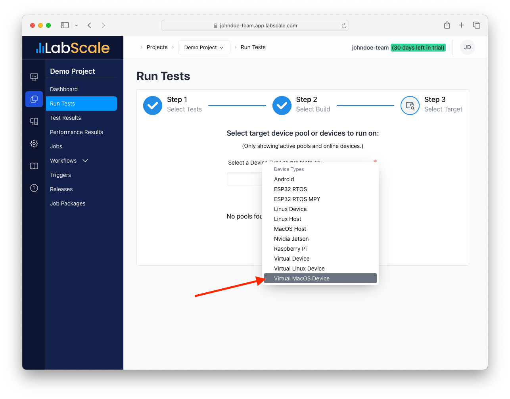The height and width of the screenshot is (399, 510).
Task: Open the JD user avatar menu
Action: point(468,47)
